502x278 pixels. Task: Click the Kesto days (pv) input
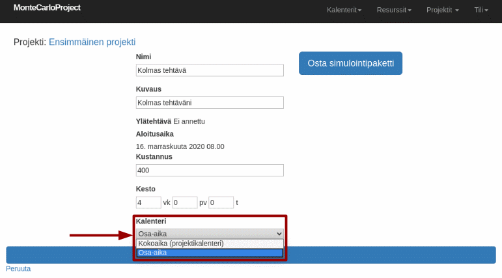coord(184,202)
